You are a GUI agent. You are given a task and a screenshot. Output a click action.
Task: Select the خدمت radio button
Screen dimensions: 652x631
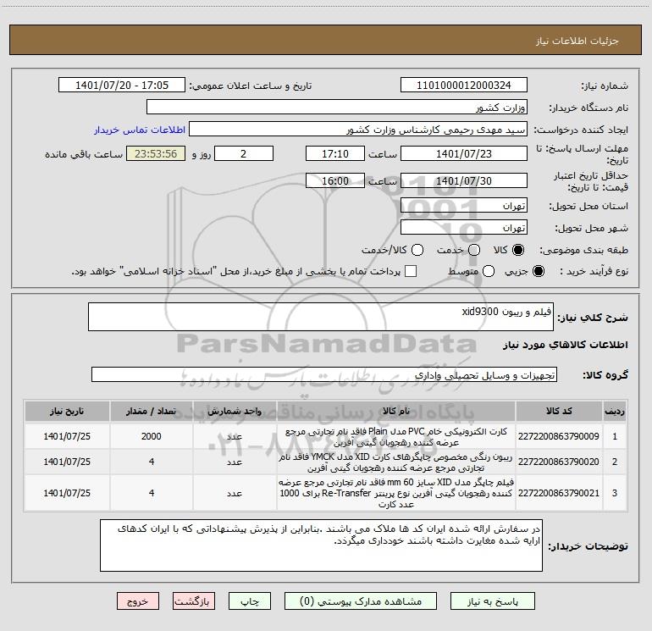[474, 250]
